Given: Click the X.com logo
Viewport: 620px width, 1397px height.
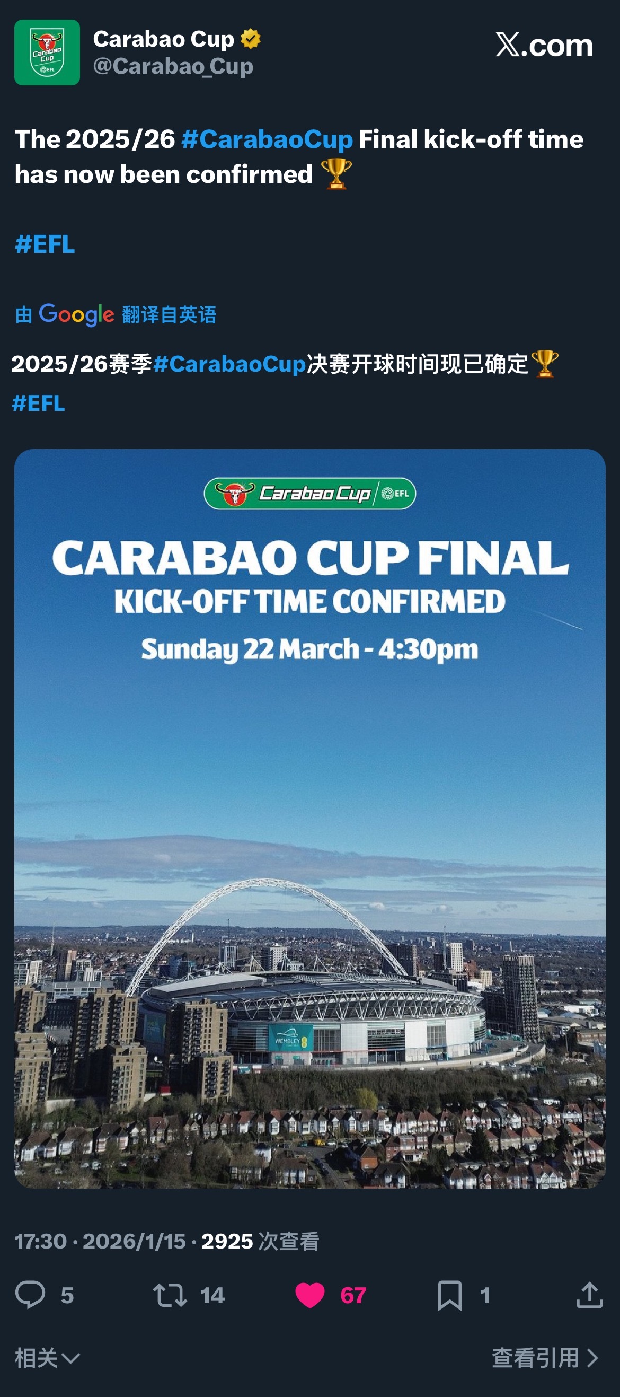Looking at the screenshot, I should click(x=544, y=45).
